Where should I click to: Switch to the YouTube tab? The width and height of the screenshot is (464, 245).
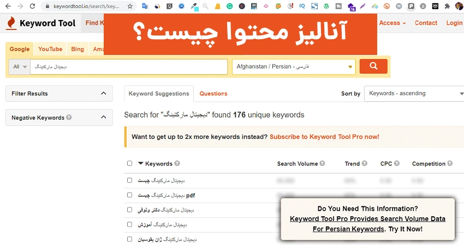[x=50, y=50]
